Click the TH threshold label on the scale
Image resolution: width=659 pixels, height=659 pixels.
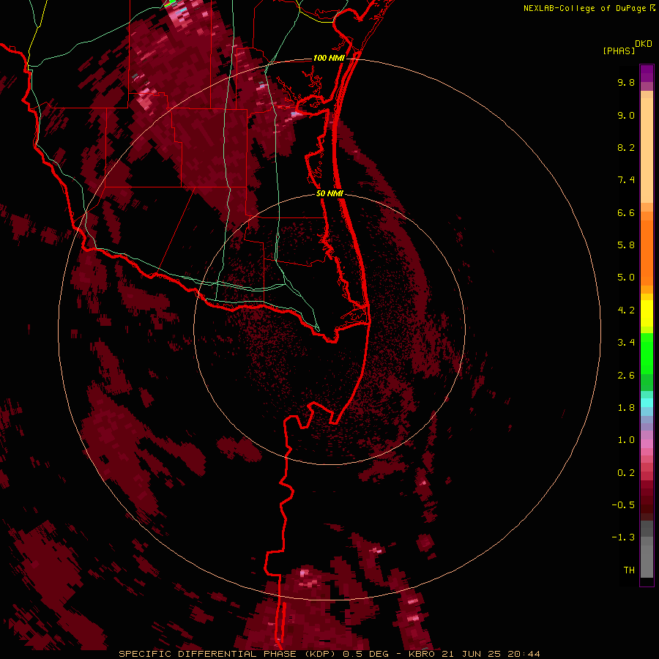[629, 570]
